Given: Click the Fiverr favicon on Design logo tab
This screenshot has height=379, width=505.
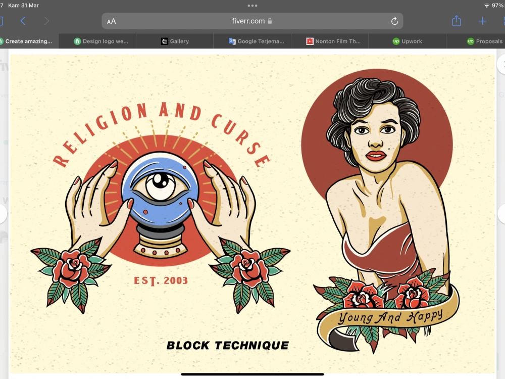Looking at the screenshot, I should tap(77, 41).
